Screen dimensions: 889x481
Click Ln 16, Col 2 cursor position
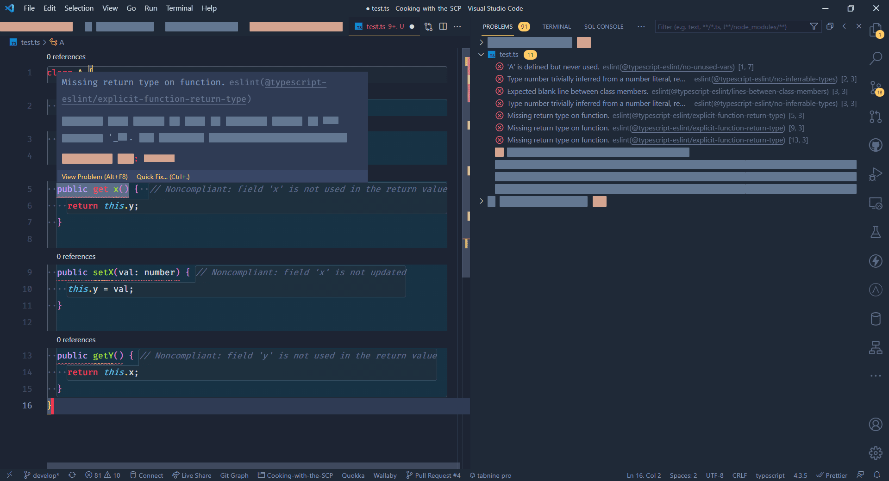tap(644, 475)
